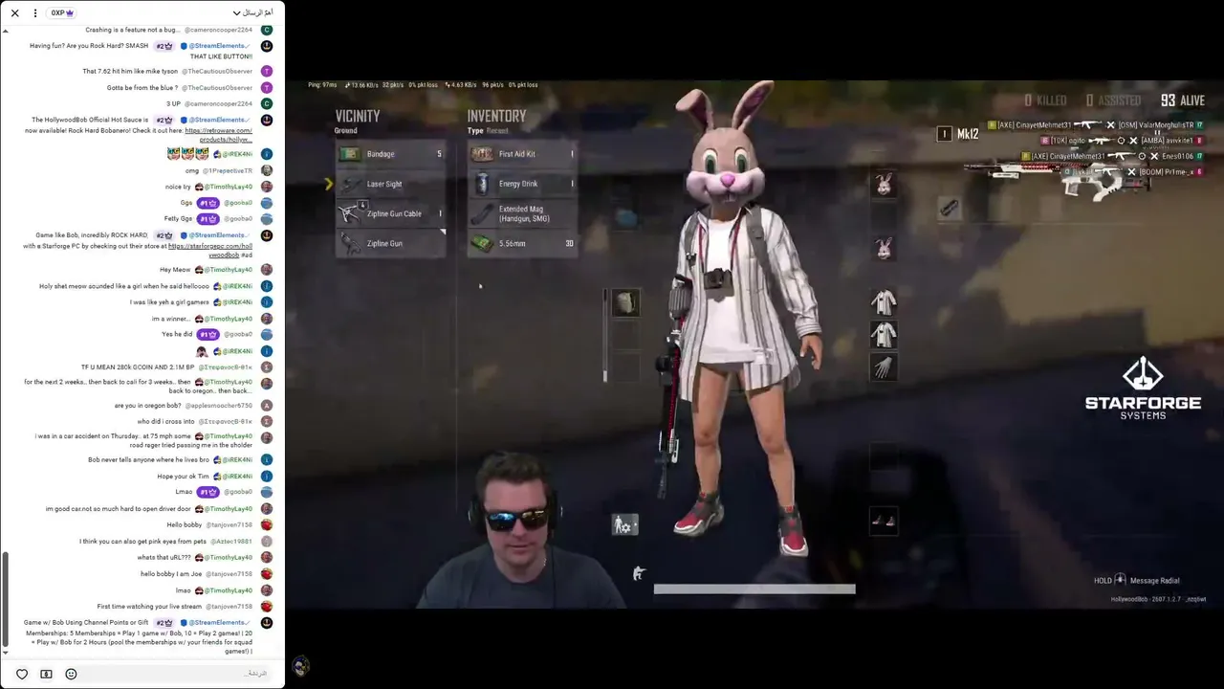Click the attachment slot under the Mk12 label

point(949,208)
